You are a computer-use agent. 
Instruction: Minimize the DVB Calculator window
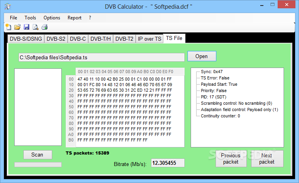262,5
